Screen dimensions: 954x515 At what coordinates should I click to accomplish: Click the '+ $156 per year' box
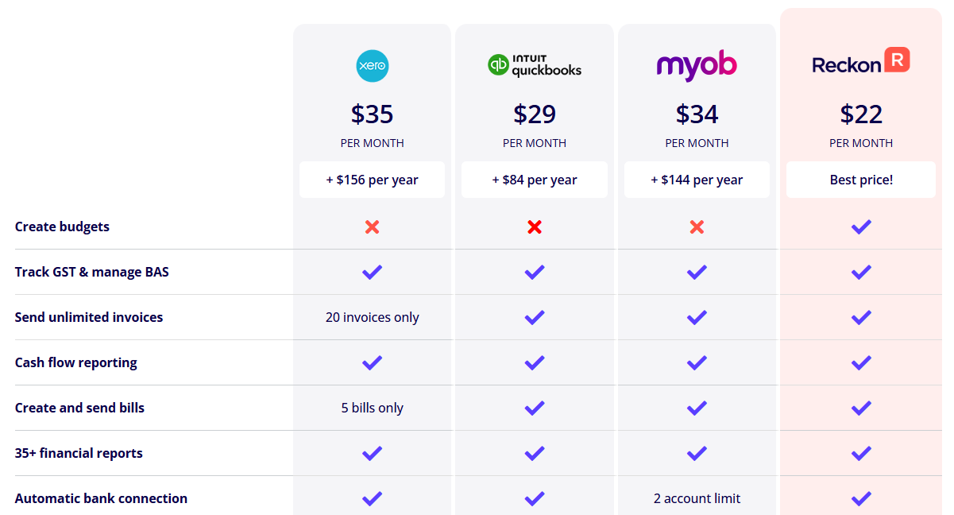click(372, 180)
